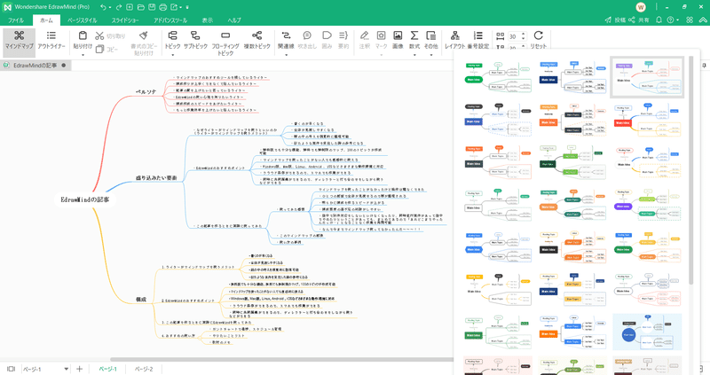Screen dimensions: 710x375
Task: Create a new document from title bar
Action: pos(130,7)
